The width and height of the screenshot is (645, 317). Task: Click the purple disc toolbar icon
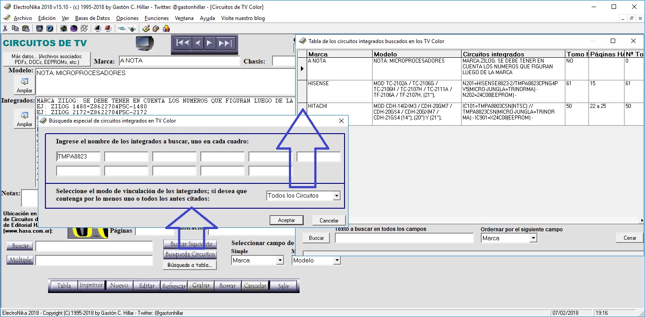point(74,28)
